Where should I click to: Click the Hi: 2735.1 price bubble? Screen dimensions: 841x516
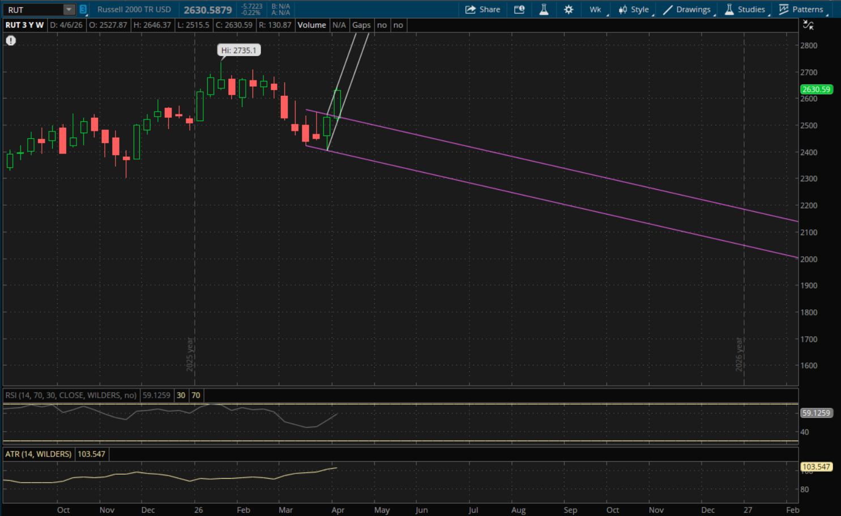point(238,50)
